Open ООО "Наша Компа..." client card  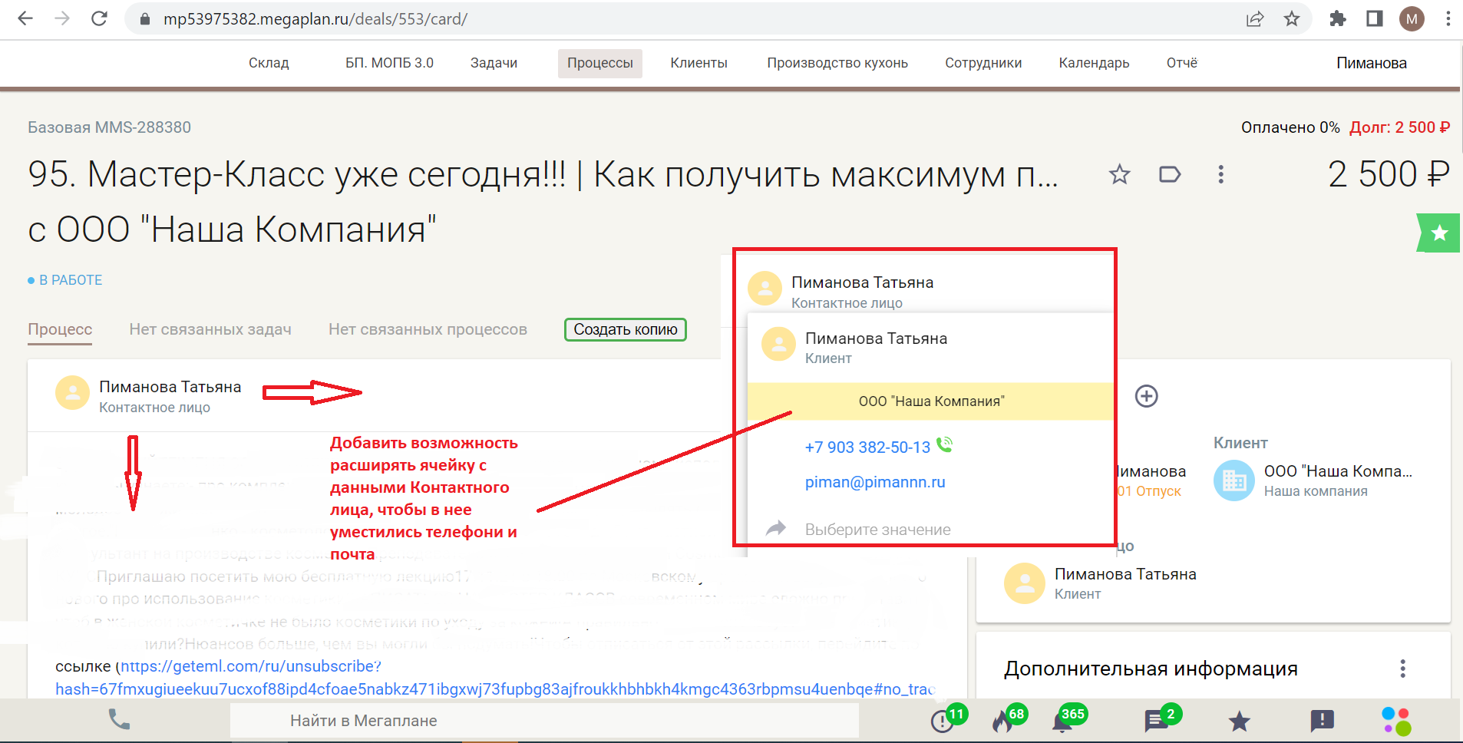point(1313,480)
